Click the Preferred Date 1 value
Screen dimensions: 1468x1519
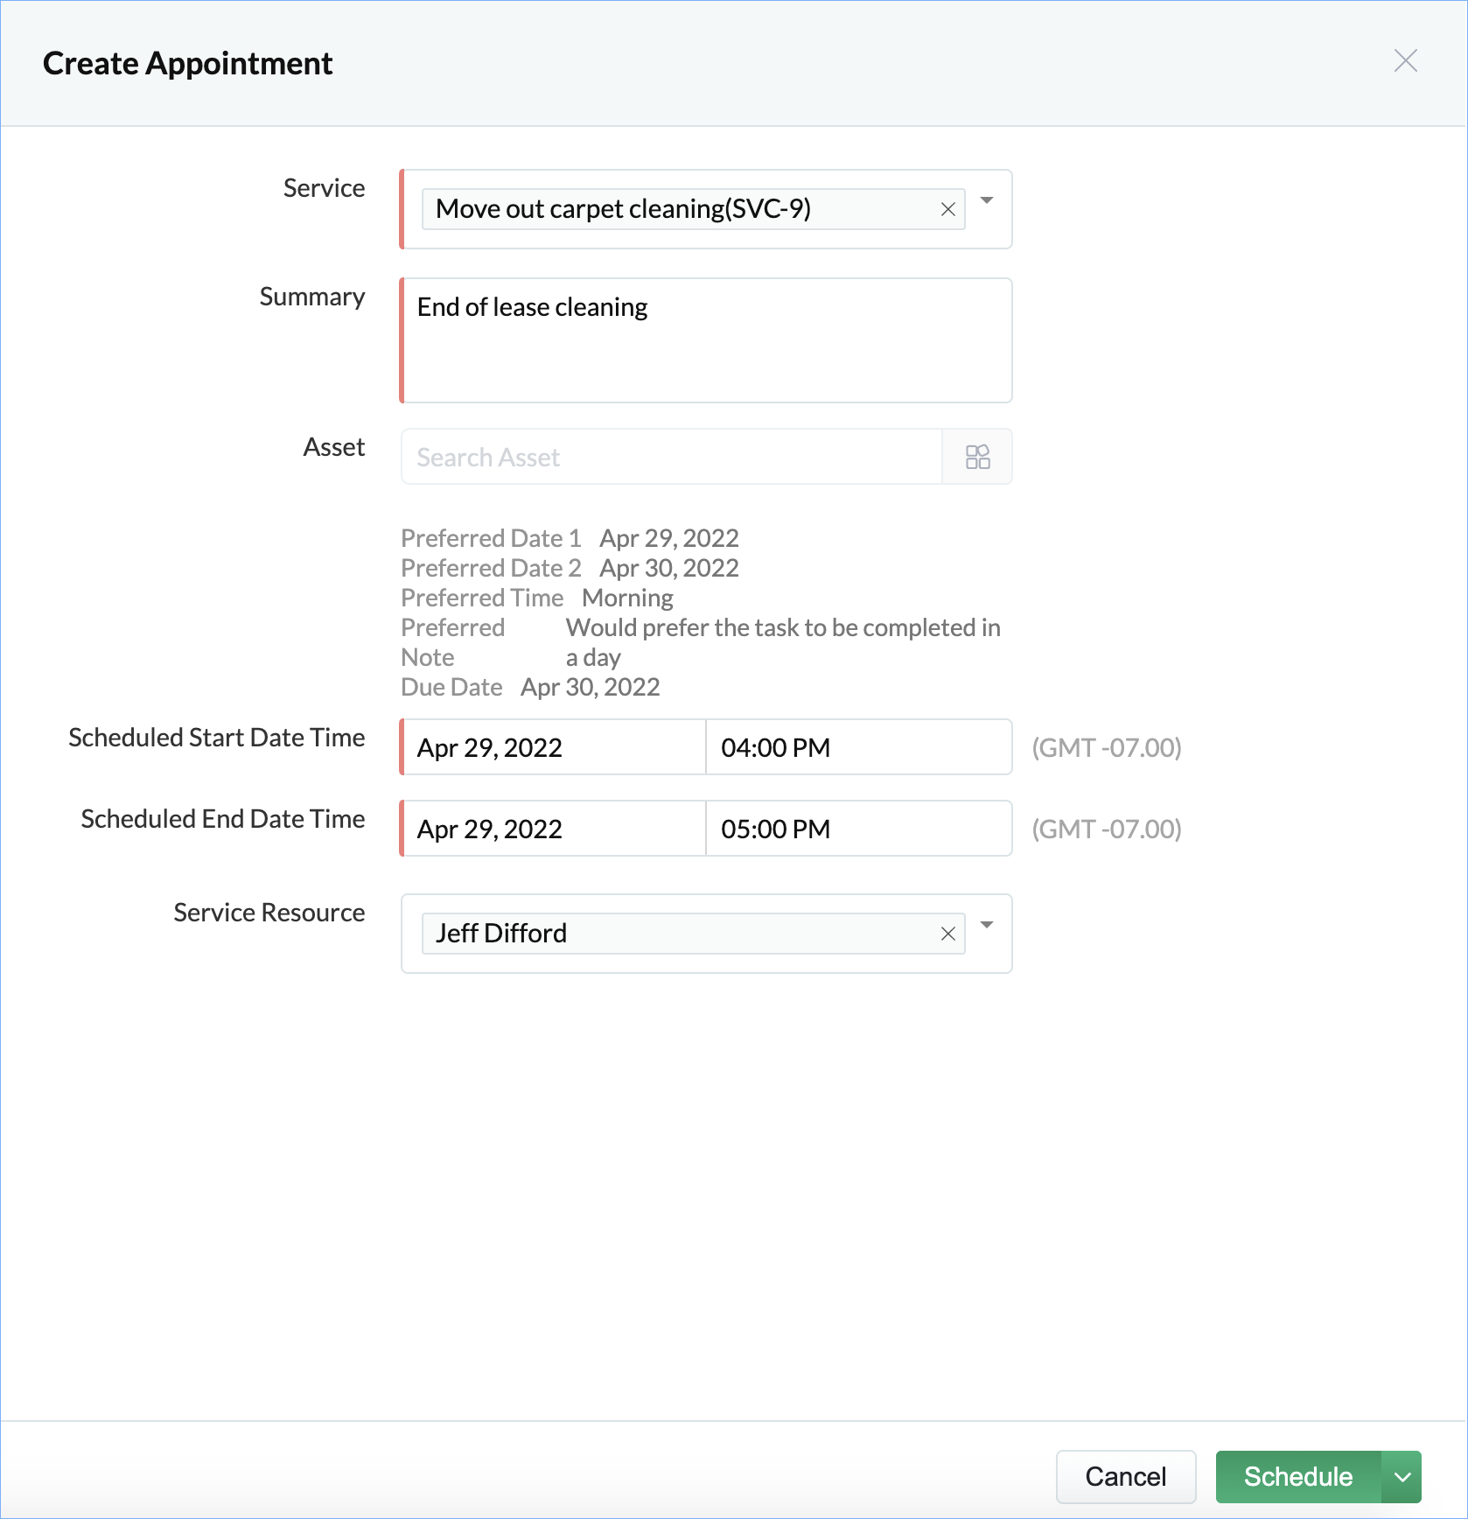coord(668,538)
